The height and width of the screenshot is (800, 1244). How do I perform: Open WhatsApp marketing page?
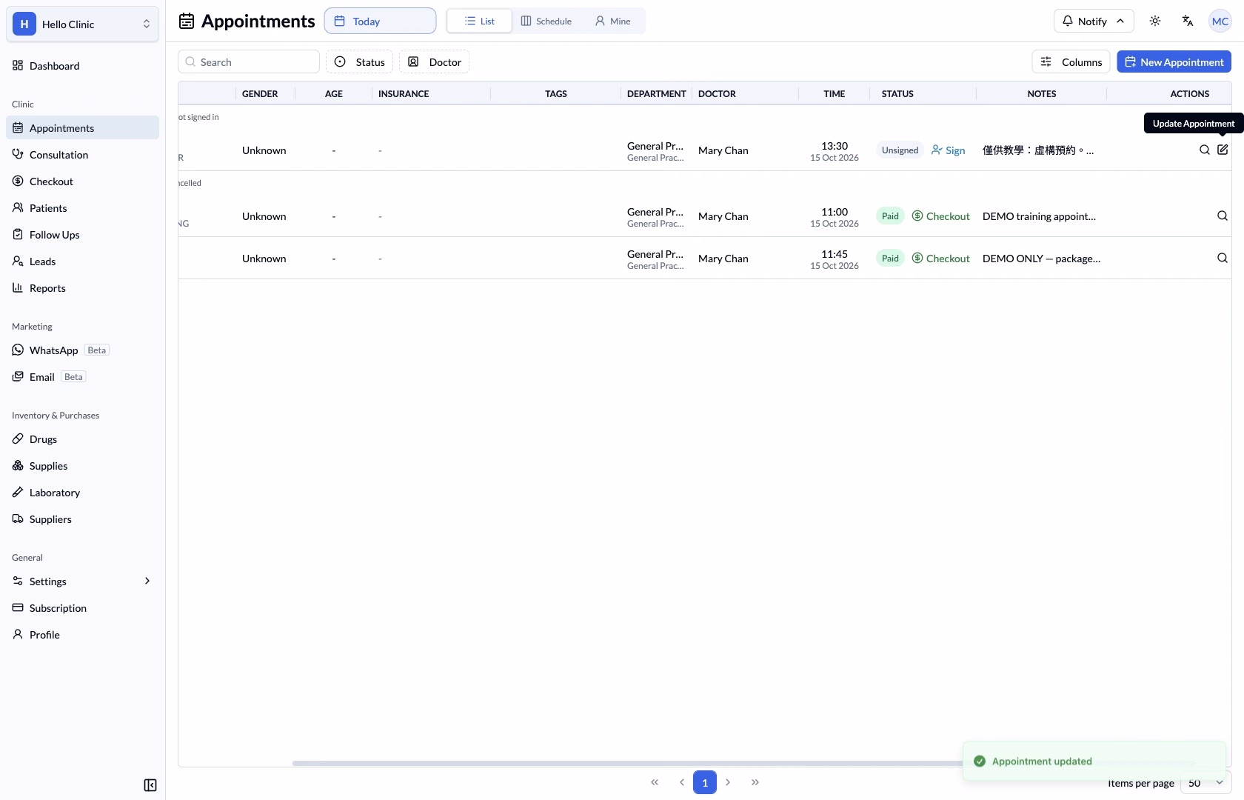(x=82, y=350)
